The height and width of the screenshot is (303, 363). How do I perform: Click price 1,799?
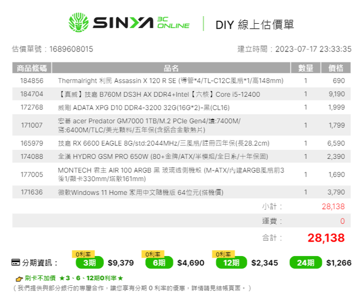click(337, 125)
